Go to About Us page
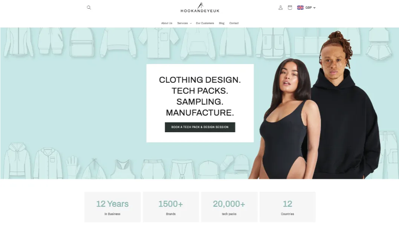The height and width of the screenshot is (226, 399). tap(167, 23)
